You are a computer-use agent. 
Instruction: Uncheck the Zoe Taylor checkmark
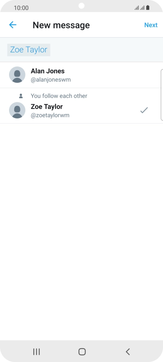click(144, 110)
